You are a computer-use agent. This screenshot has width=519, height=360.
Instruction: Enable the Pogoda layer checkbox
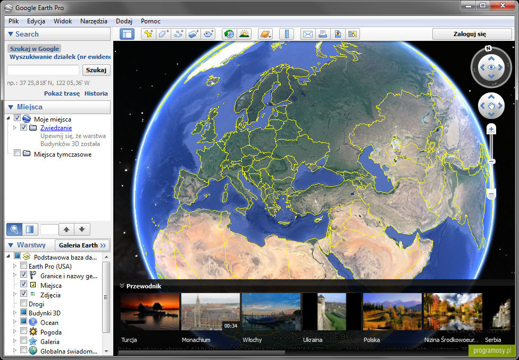pyautogui.click(x=23, y=331)
